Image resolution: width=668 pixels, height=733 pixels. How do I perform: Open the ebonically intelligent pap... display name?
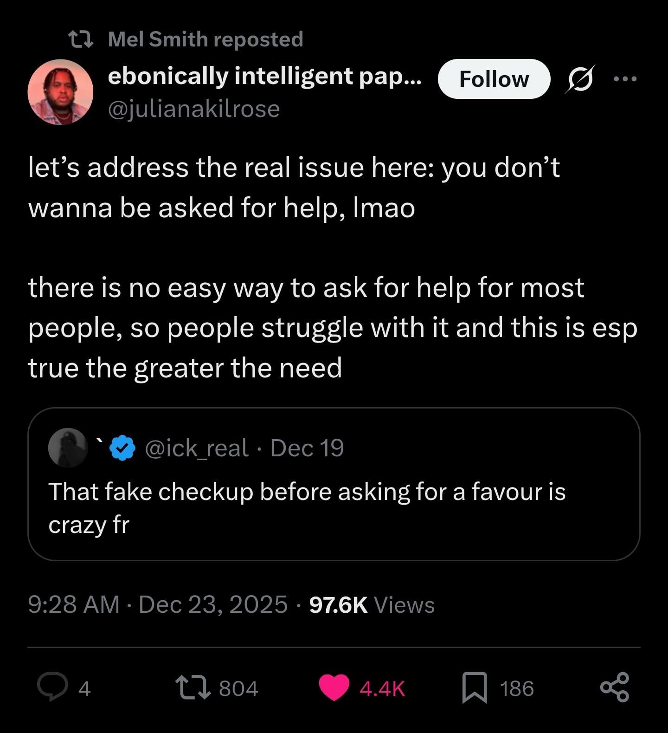click(264, 76)
